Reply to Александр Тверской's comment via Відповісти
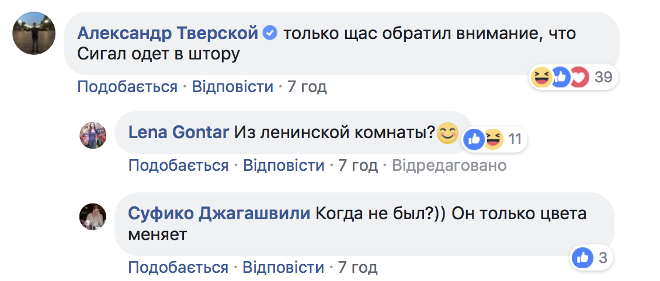Image resolution: width=660 pixels, height=281 pixels. 232,87
